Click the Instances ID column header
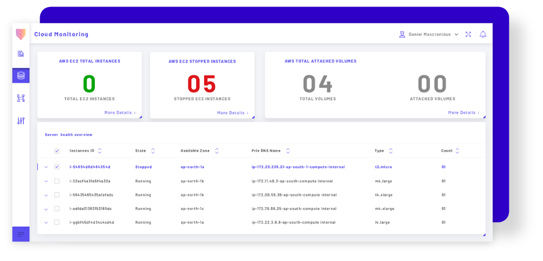The image size is (543, 261). [x=82, y=151]
